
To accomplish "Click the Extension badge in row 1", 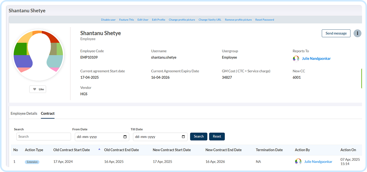I will (x=32, y=162).
